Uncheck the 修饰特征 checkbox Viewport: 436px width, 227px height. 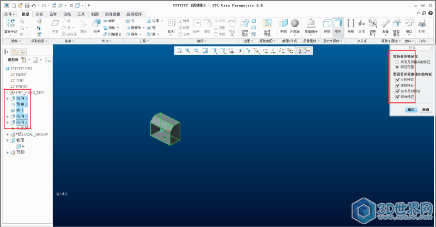[397, 97]
